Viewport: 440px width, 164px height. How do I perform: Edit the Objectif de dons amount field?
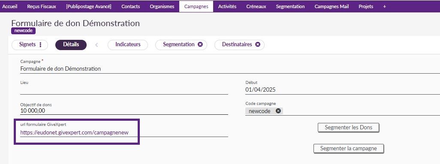tap(124, 111)
